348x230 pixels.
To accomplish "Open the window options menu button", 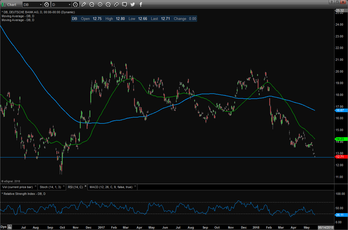I will tap(337, 2).
